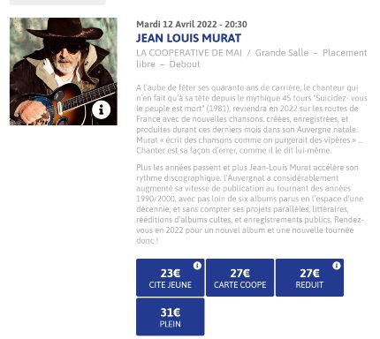Click the info icon on the artist photo
This screenshot has width=380, height=339.
pyautogui.click(x=101, y=110)
